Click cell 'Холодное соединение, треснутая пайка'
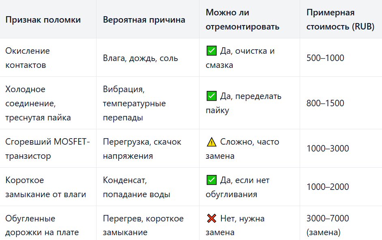The image size is (382, 240). [38, 103]
